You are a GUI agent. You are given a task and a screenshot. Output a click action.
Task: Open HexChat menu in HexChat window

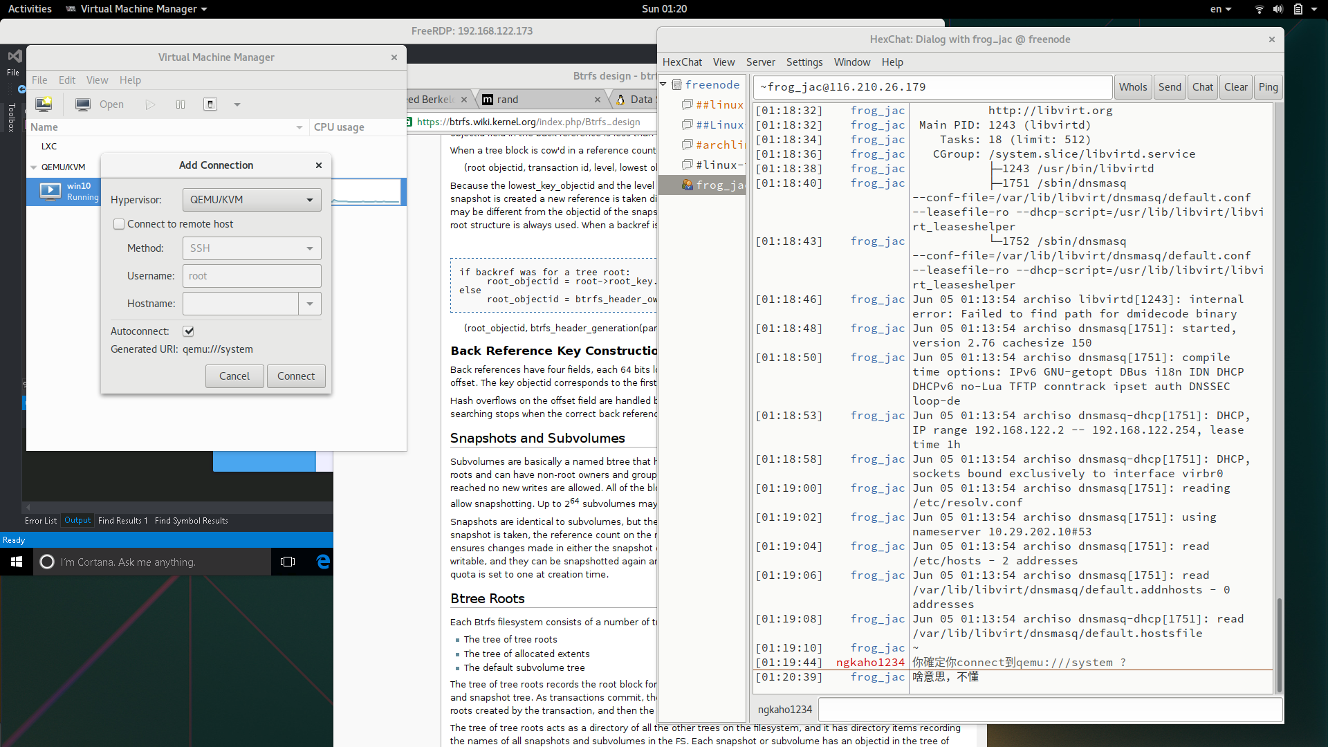pos(682,62)
